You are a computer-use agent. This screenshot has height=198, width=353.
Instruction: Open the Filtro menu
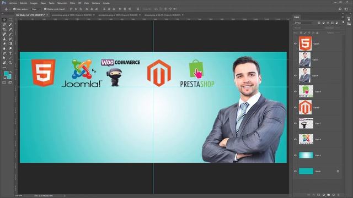[x=72, y=3]
